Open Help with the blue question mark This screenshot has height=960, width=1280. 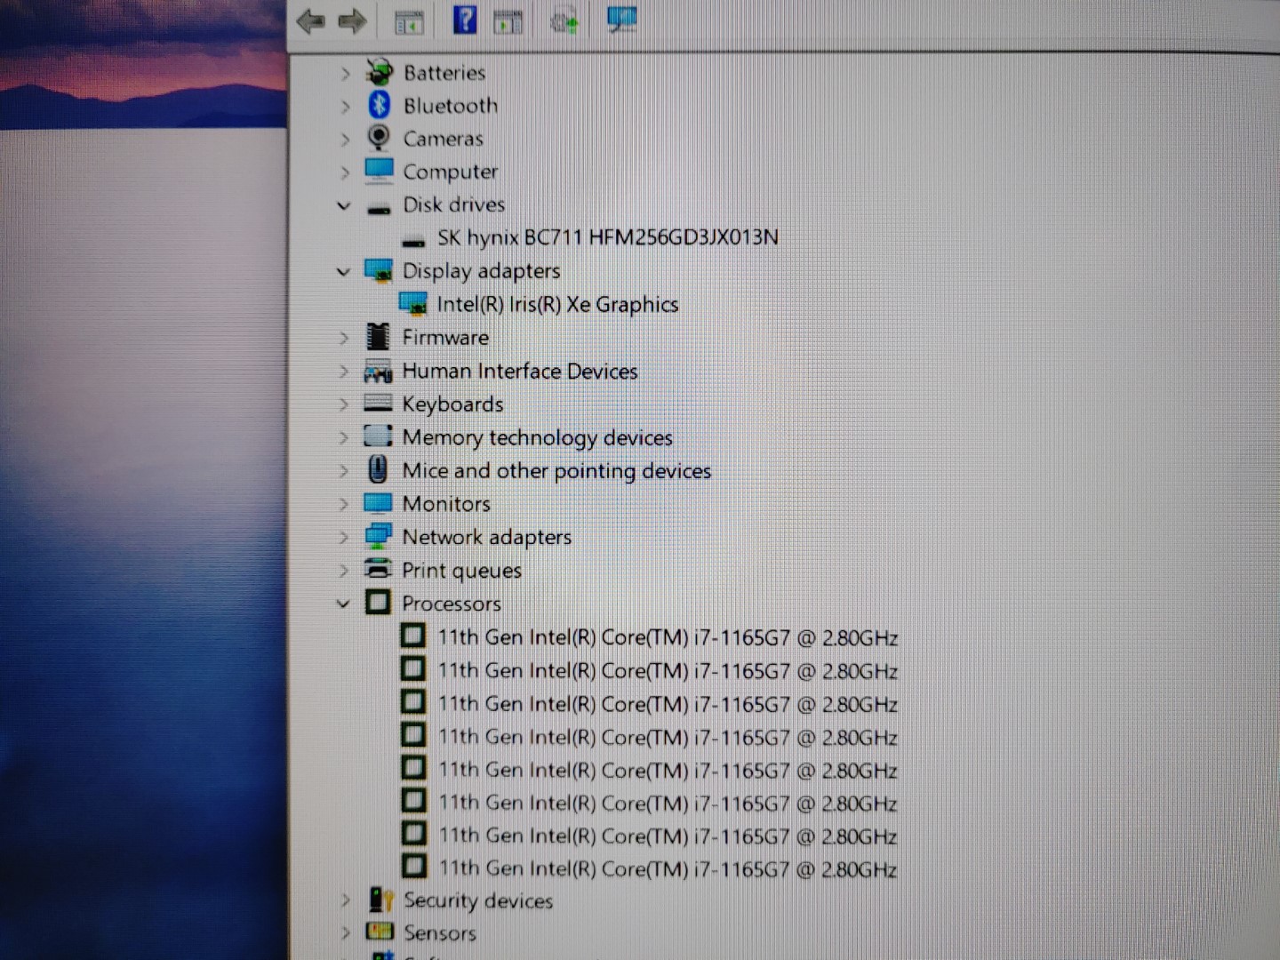tap(464, 20)
